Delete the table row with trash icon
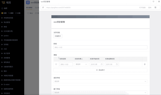Viewport: 161px width, 95px height. click(145, 64)
